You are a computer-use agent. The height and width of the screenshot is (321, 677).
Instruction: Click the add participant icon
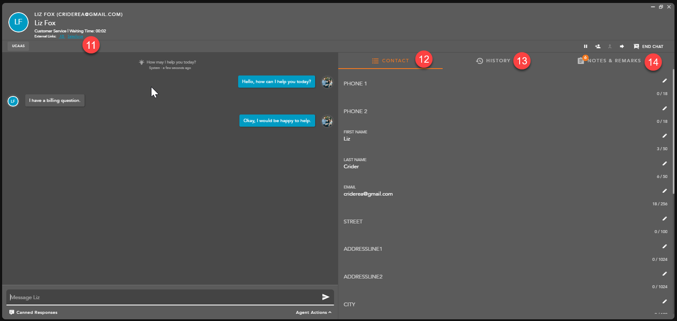597,46
